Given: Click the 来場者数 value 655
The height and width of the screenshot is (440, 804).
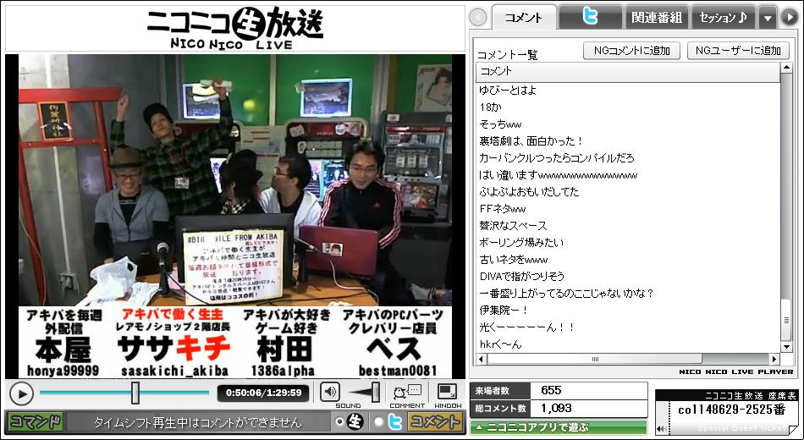Looking at the screenshot, I should point(551,390).
